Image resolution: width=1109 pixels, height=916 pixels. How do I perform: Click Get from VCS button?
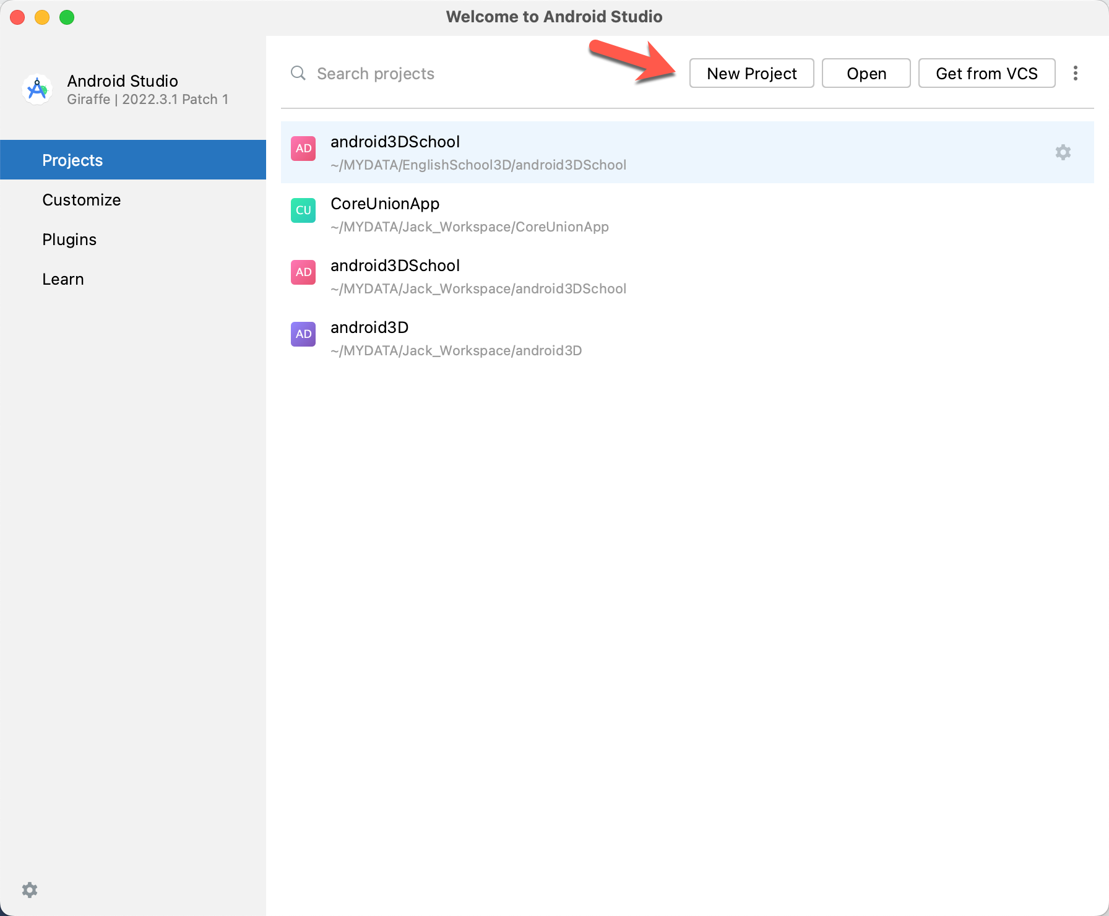(x=986, y=74)
